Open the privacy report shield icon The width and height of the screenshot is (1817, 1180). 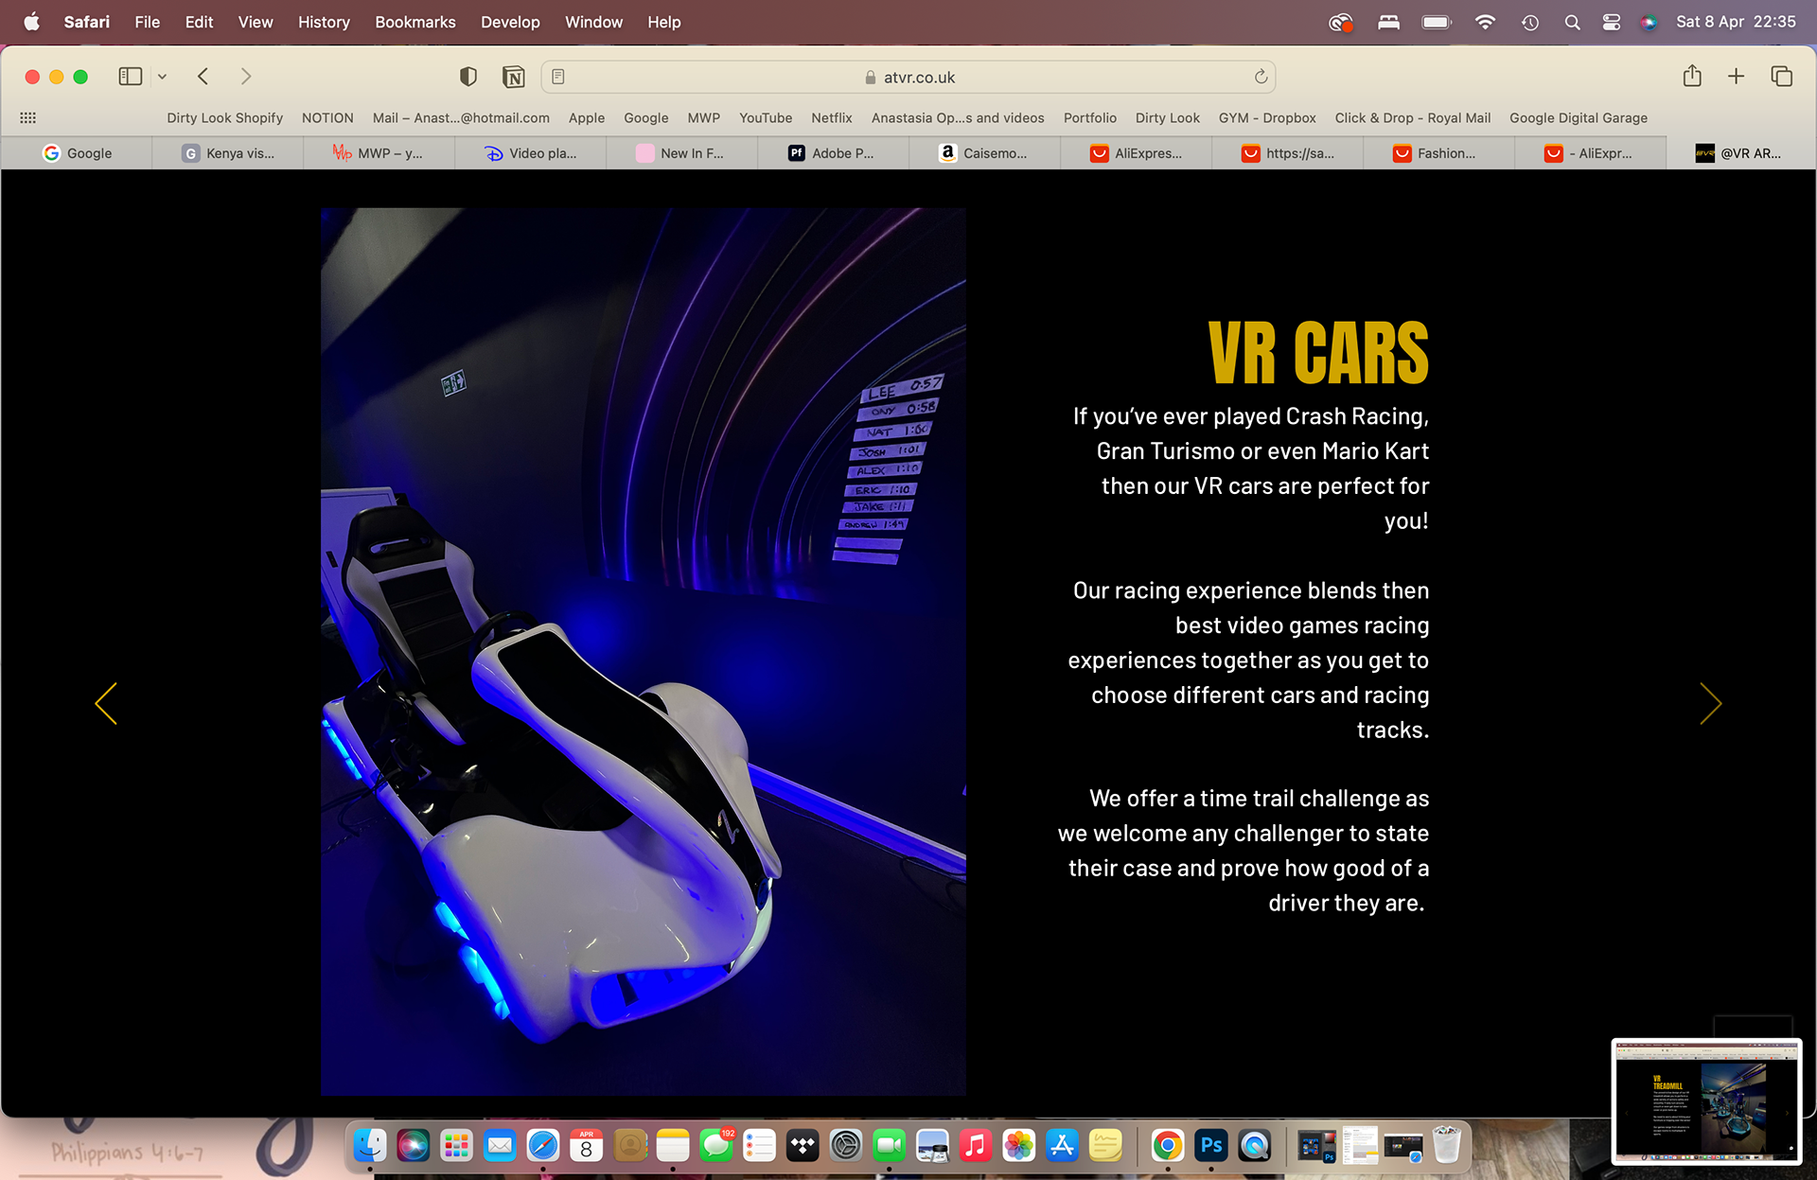(x=467, y=77)
